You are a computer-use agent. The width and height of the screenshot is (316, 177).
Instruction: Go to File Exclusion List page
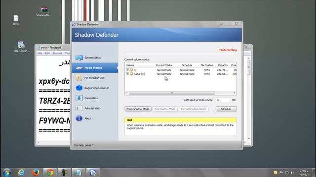pyautogui.click(x=95, y=78)
